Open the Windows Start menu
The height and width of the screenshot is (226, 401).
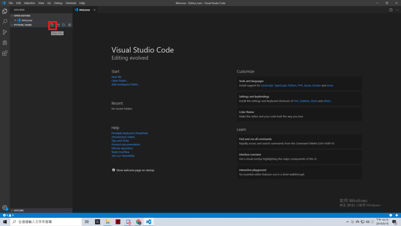point(5,222)
